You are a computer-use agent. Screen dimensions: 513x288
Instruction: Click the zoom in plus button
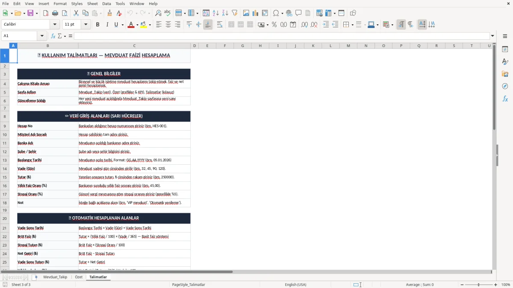496,285
